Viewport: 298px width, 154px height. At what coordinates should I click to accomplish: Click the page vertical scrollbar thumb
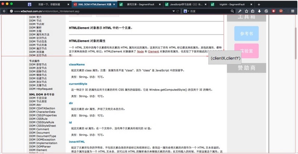tap(295, 43)
